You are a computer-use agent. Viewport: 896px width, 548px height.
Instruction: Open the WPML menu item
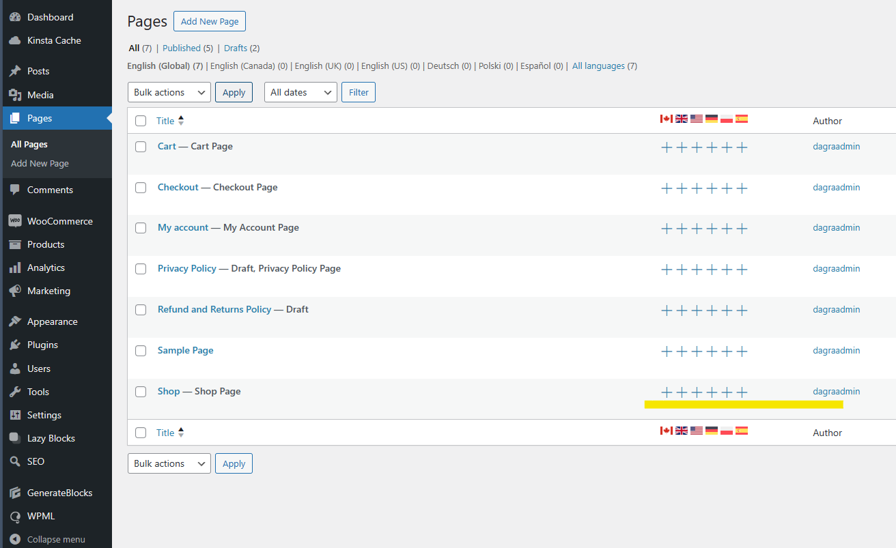(x=40, y=516)
